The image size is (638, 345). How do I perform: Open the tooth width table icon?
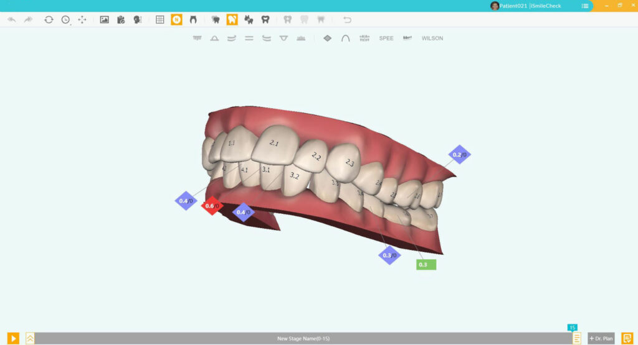364,38
